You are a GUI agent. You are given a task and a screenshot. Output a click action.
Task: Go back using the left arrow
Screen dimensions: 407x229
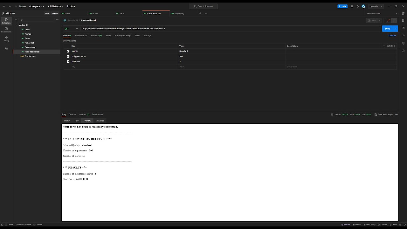coord(10,6)
